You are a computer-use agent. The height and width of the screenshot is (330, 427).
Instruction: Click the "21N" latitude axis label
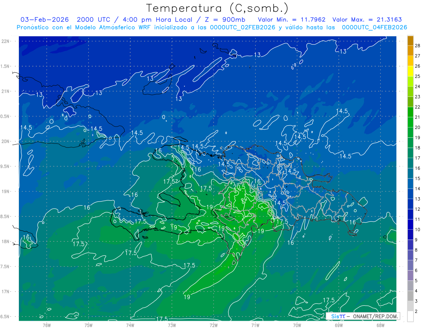pyautogui.click(x=6, y=91)
